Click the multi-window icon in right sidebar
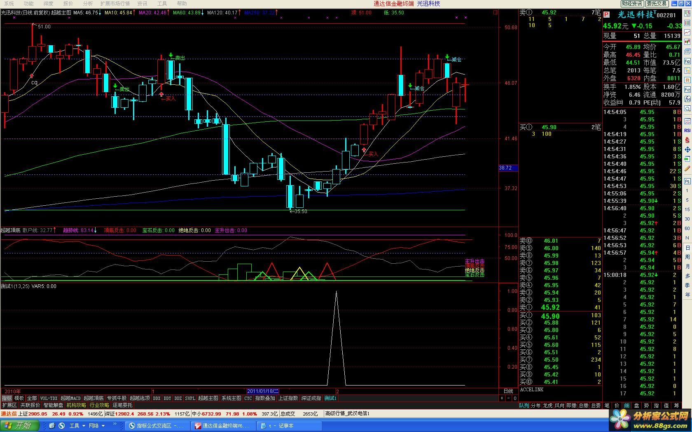Viewport: 692px width, 432px height. point(687,52)
